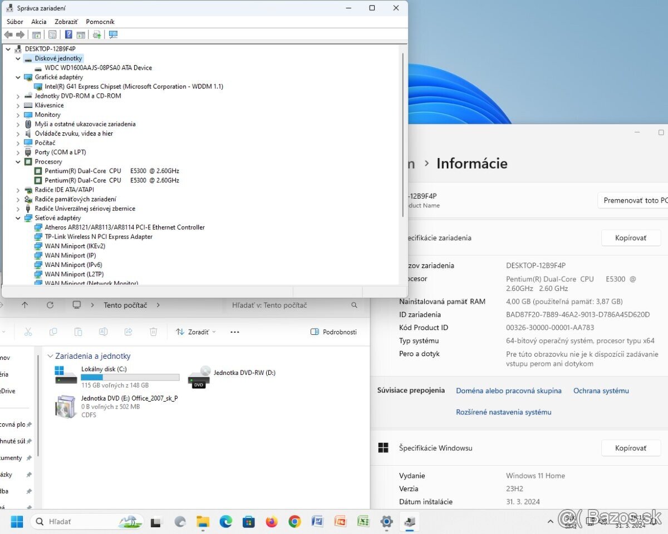Click the Back arrow in Device Manager
The image size is (668, 534).
(x=8, y=34)
